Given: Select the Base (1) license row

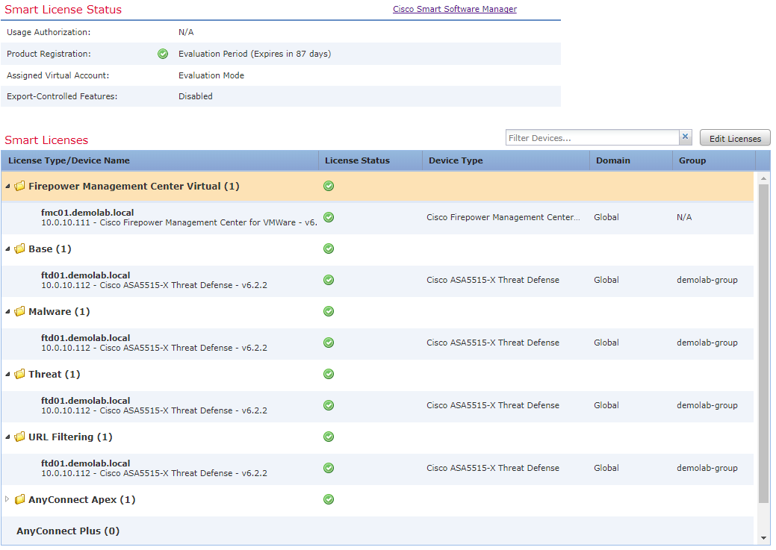Looking at the screenshot, I should pyautogui.click(x=377, y=249).
